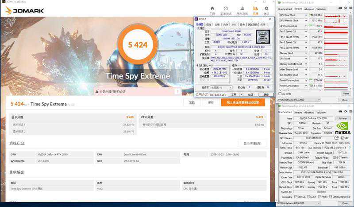Screen dimensions: 354x207
Task: Select the 3DMark results chart icon
Action: tap(255, 10)
